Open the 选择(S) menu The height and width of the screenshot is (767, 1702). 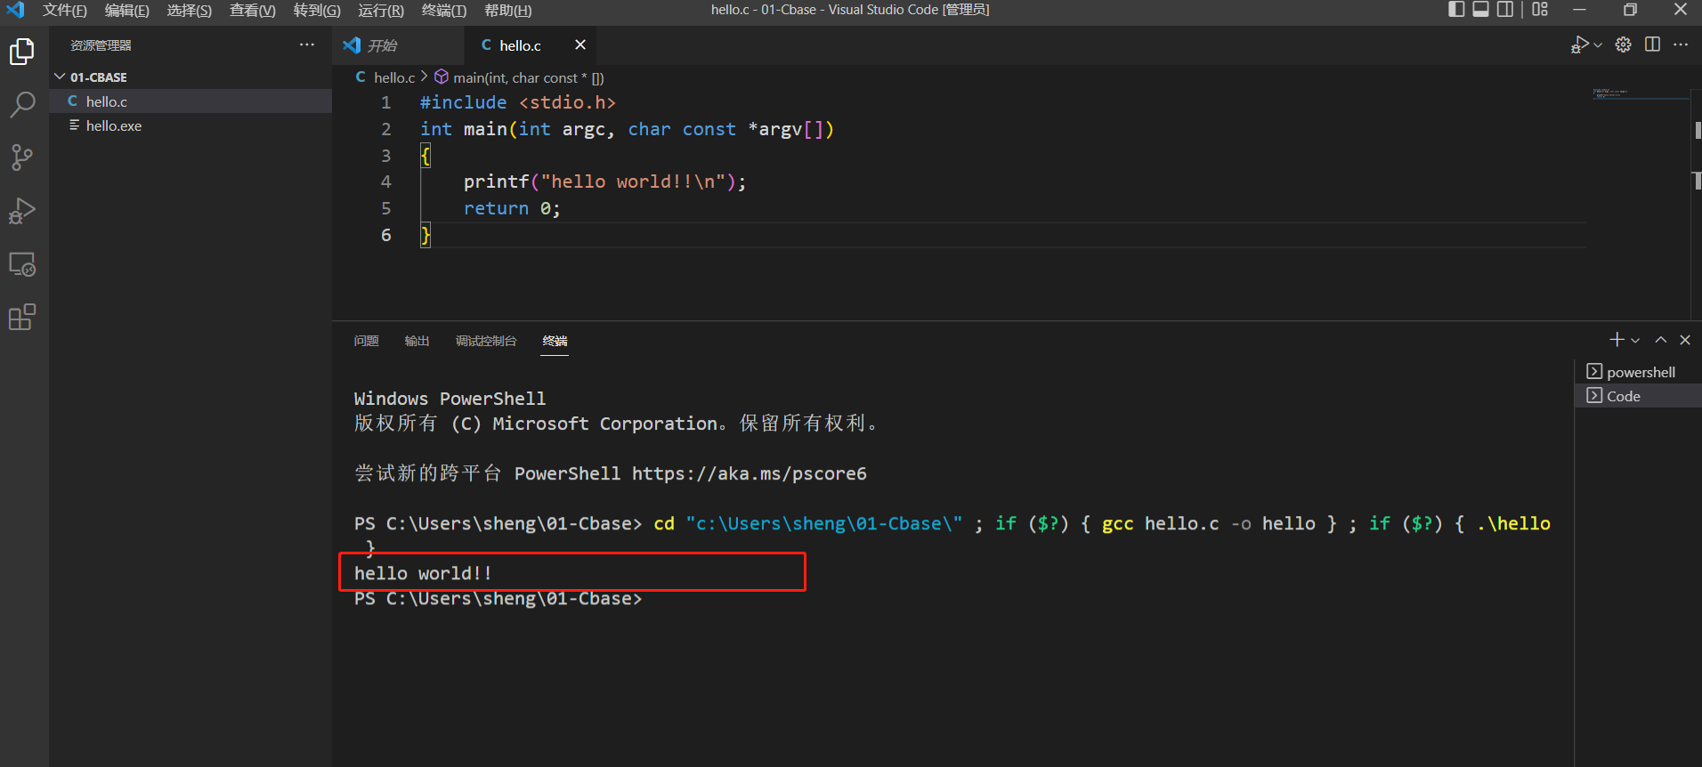coord(189,10)
